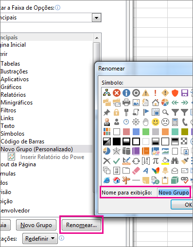Choose the telephone handset symbol
Viewport: 193px width, 247px height.
185,122
